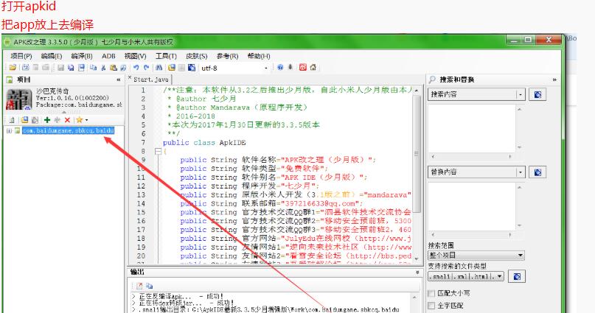Image resolution: width=595 pixels, height=313 pixels.
Task: Expand the com.baidungame.sbkcq.baidu tree node
Action: click(9, 130)
